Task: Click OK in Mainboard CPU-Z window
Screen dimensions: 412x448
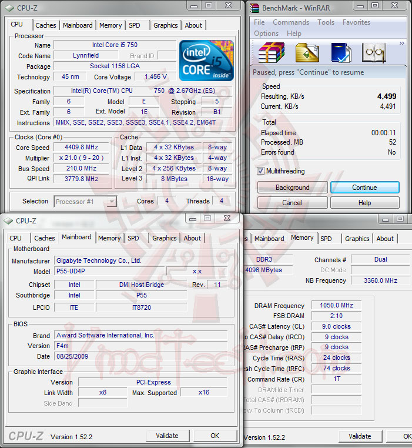Action: [215, 436]
